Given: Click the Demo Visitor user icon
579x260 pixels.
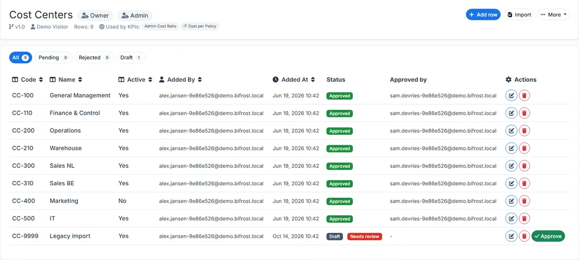Looking at the screenshot, I should coord(33,27).
